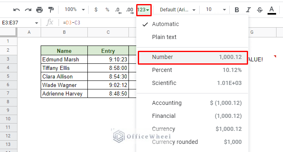The height and width of the screenshot is (152, 283).
Task: Click entry time 8:48:50
Action: tap(108, 93)
